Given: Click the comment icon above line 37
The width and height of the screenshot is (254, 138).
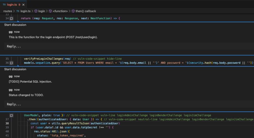Looking at the screenshot, I should pos(11,116).
